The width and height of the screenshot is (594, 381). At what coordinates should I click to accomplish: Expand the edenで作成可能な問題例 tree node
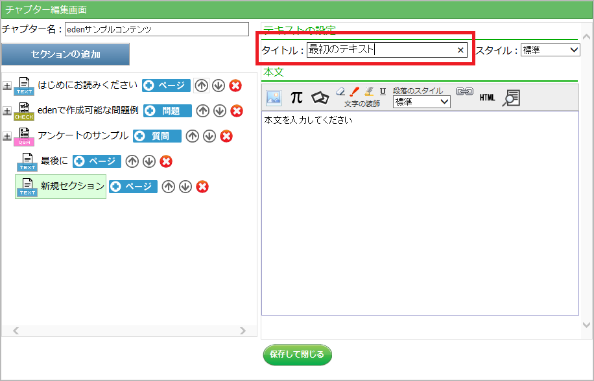click(7, 111)
